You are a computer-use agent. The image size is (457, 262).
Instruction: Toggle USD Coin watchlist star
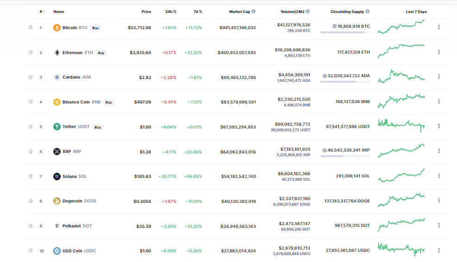(x=31, y=250)
